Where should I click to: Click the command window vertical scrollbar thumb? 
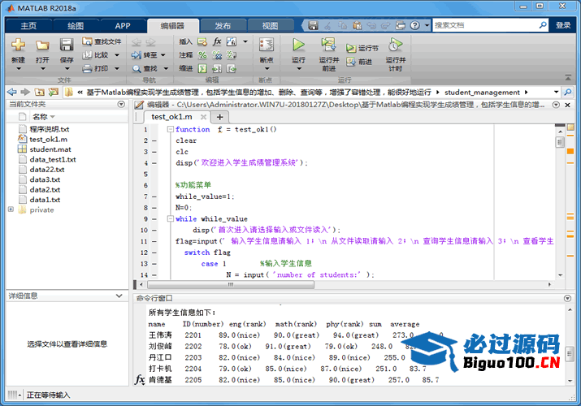570,353
